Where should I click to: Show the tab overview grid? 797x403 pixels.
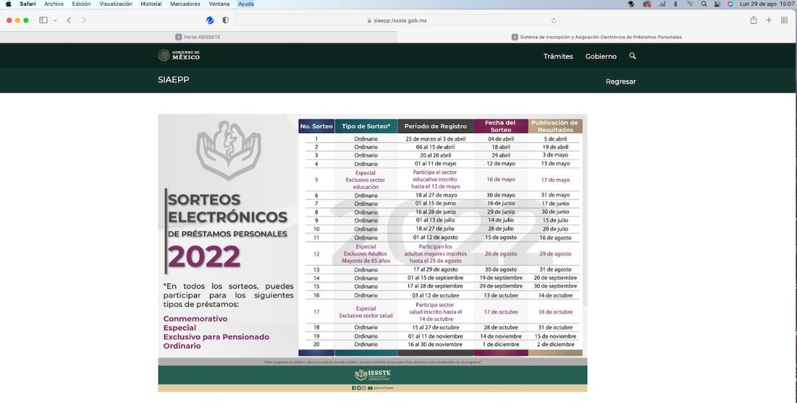click(x=784, y=21)
